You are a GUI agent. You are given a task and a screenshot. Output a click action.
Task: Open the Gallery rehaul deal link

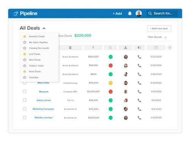(x=44, y=100)
